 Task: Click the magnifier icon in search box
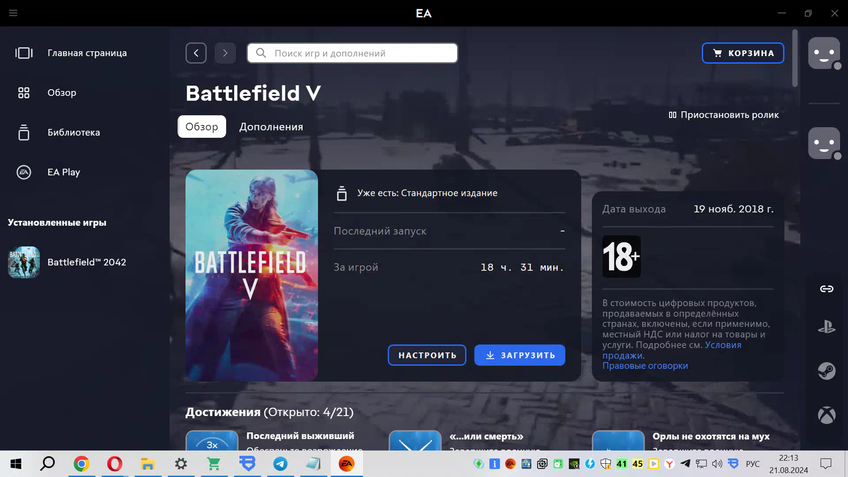(x=261, y=53)
